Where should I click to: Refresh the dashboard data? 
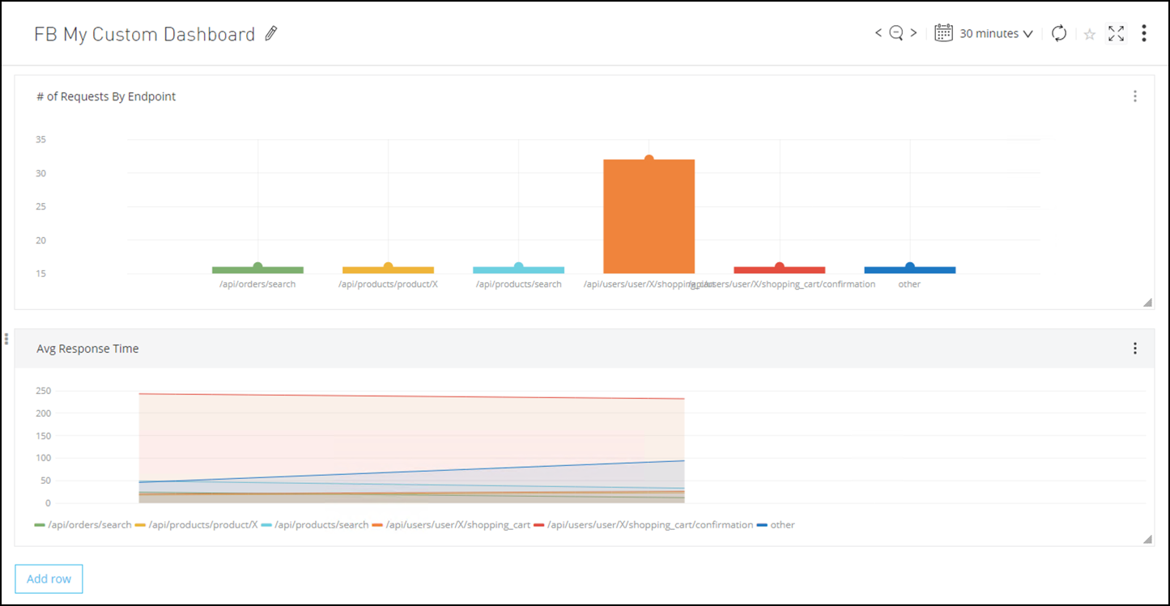point(1059,33)
